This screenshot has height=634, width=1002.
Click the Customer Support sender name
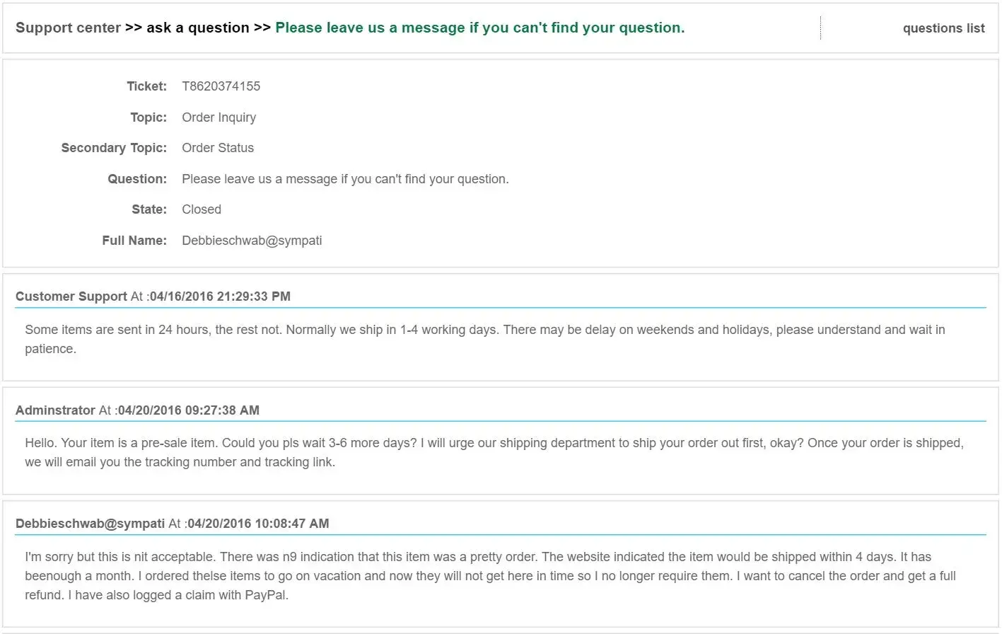(71, 296)
